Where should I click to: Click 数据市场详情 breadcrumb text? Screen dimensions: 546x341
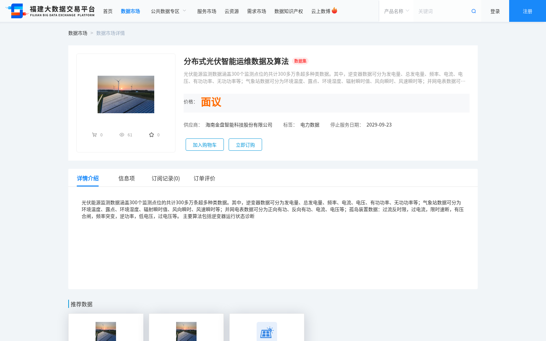(x=111, y=33)
